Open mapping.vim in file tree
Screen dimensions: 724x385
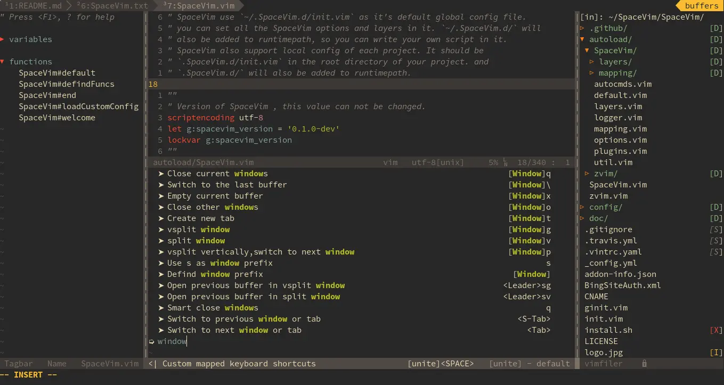click(x=621, y=129)
